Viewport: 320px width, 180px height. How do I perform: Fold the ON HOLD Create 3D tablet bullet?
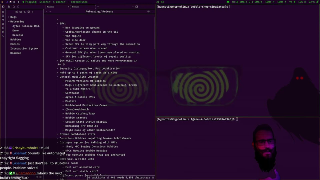57,60
